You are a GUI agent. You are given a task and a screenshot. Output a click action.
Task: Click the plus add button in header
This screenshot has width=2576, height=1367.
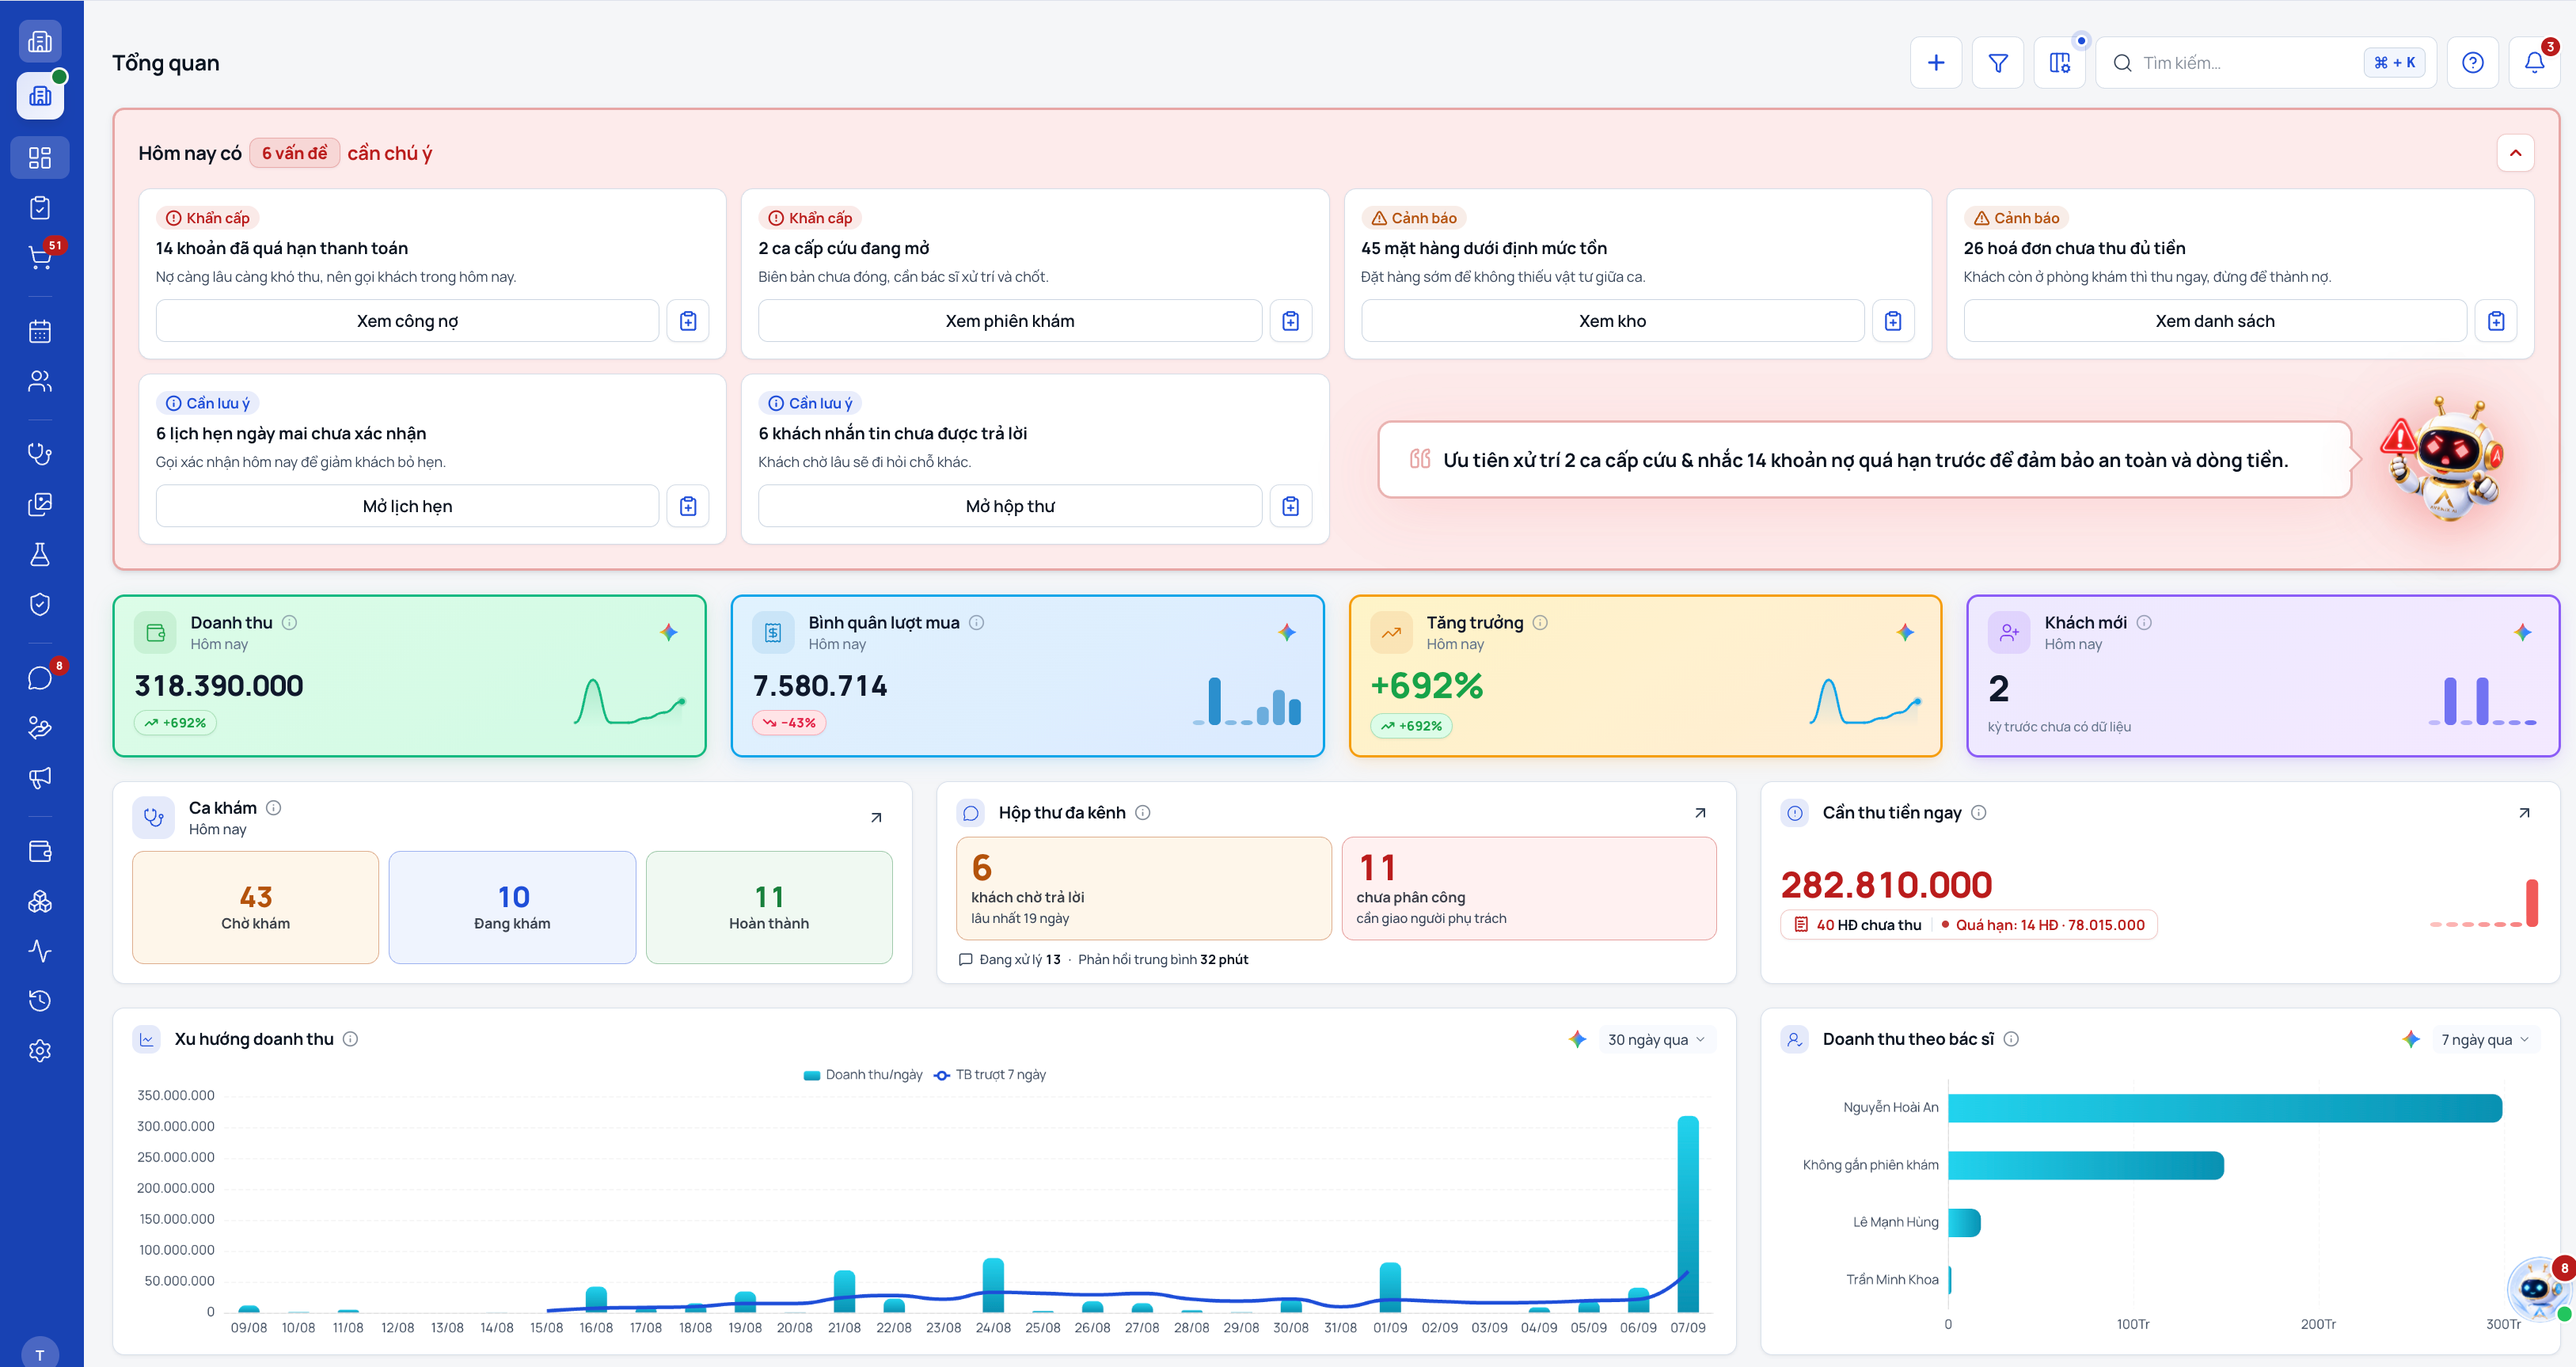pos(1936,63)
